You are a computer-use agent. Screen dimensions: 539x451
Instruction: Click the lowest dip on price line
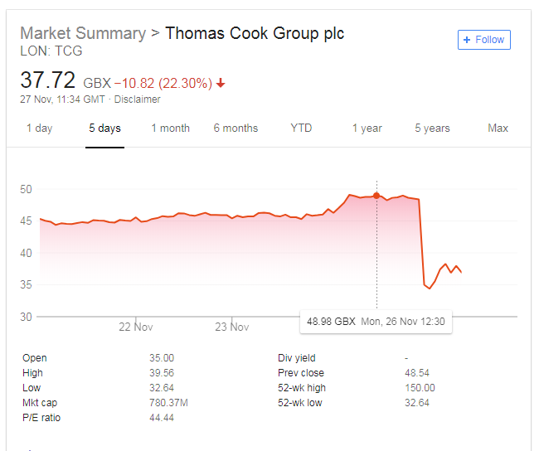point(430,288)
